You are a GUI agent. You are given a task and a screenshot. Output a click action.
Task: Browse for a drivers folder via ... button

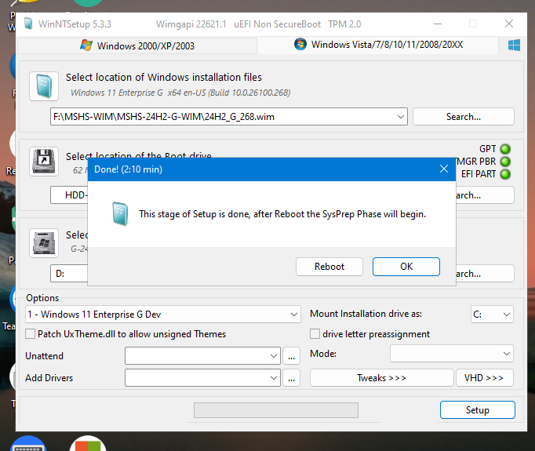[x=291, y=378]
